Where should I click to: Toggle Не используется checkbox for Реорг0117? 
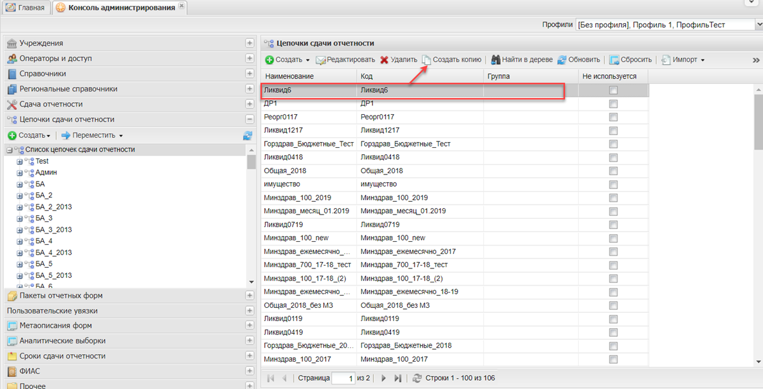click(x=613, y=117)
